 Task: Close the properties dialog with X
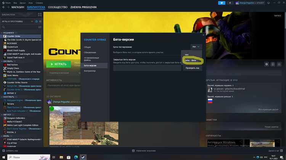pos(204,35)
